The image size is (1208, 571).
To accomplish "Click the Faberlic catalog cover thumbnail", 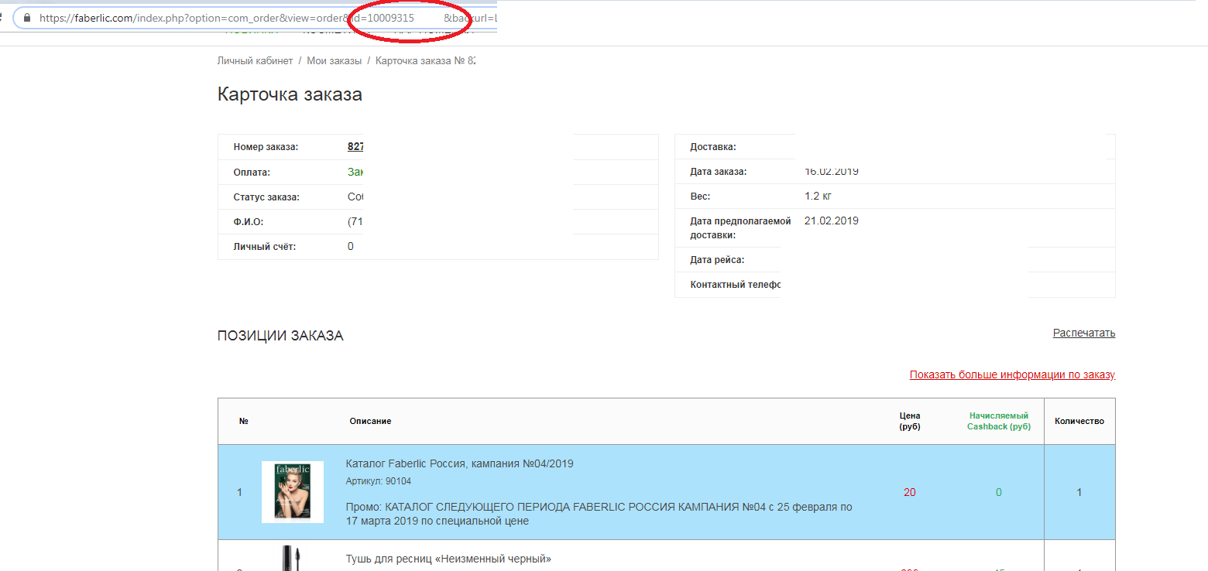I will click(x=292, y=492).
